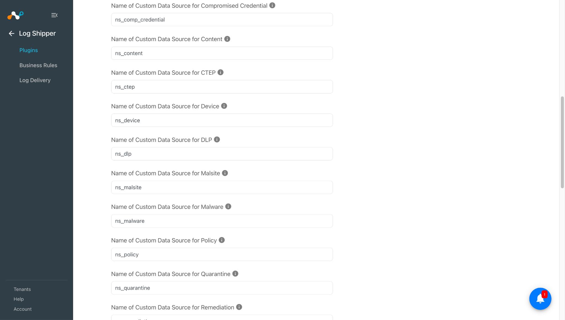Show info tooltip for DLP source
565x320 pixels.
(x=217, y=139)
